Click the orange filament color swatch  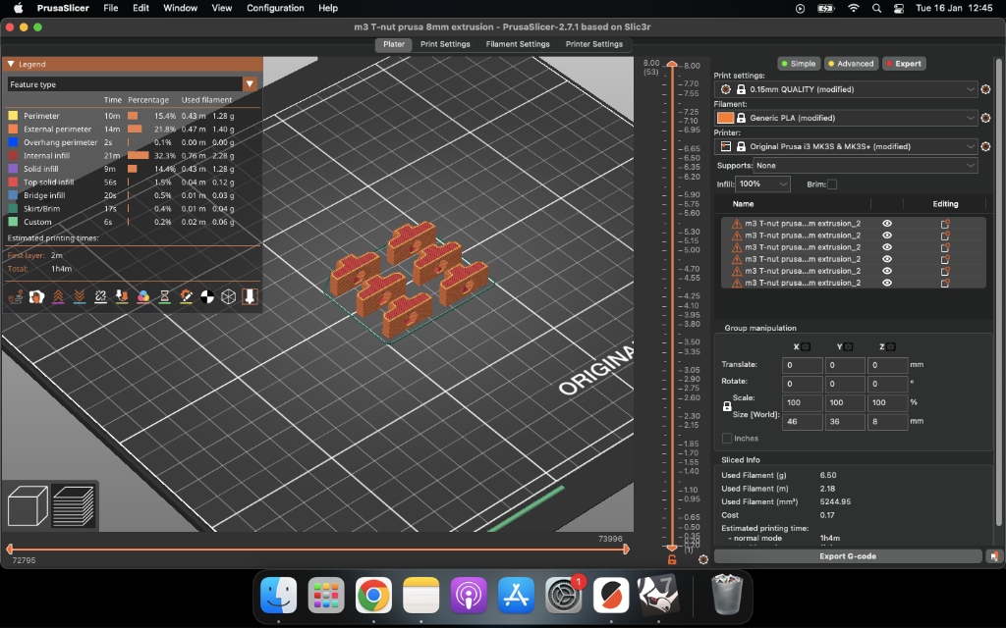(725, 118)
